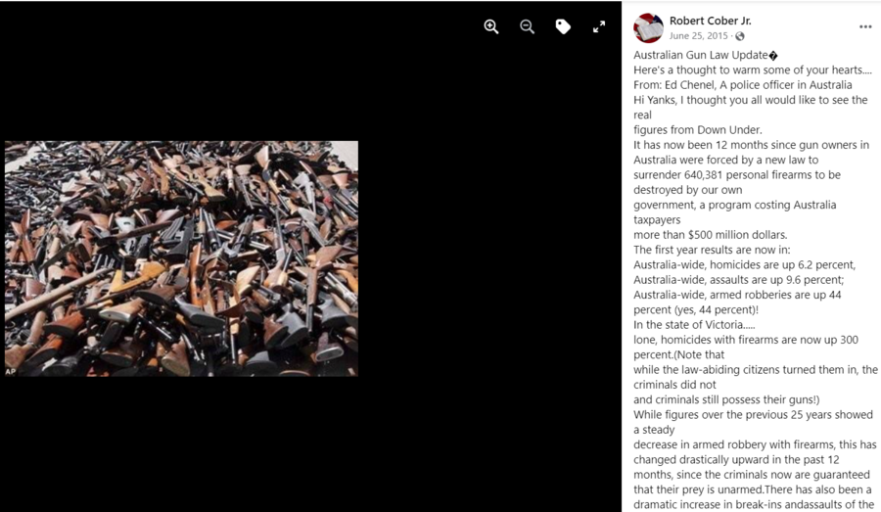This screenshot has height=512, width=881.
Task: Zoom in on the photo
Action: 491,26
